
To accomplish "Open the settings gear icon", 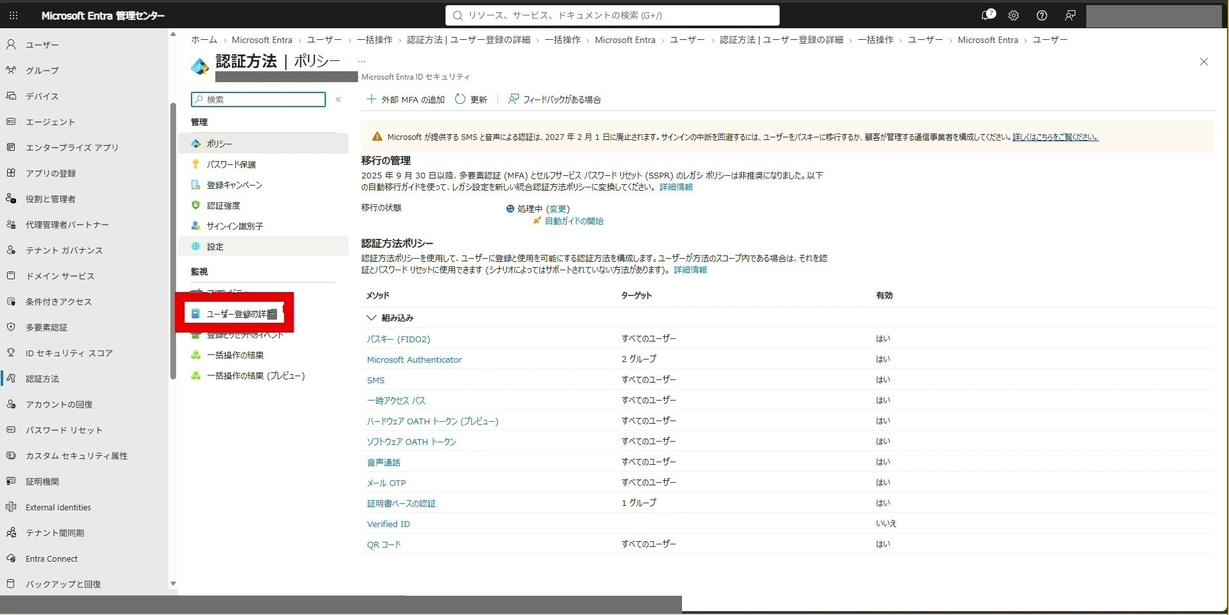I will [x=1014, y=15].
